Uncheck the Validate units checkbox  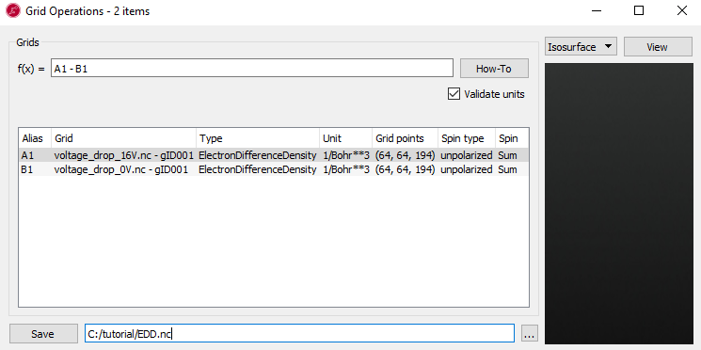click(x=454, y=94)
